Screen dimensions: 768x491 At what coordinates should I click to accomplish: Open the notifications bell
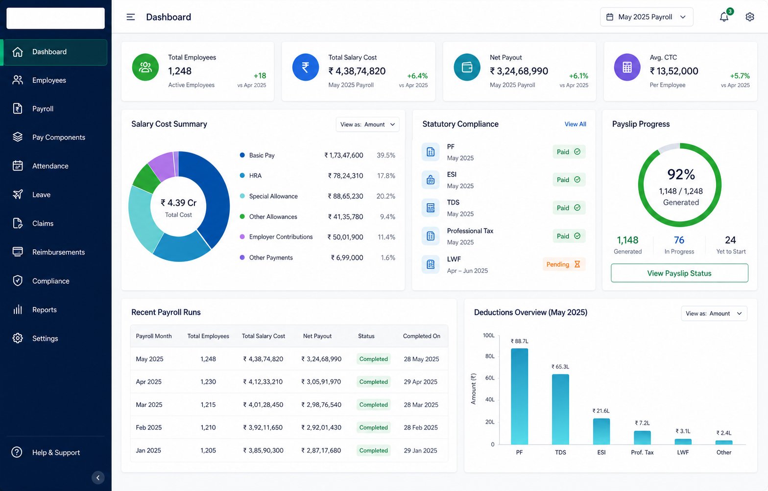tap(724, 17)
